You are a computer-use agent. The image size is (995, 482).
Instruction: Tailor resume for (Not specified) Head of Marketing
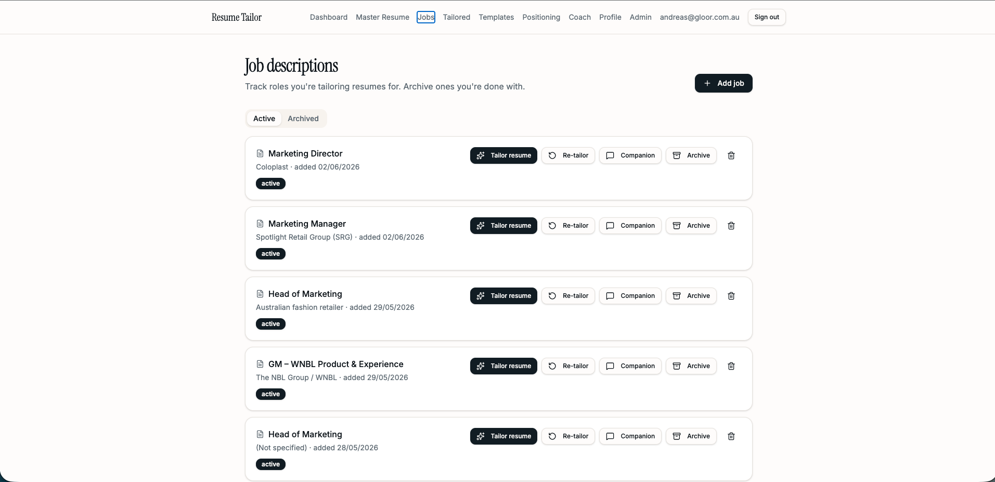coord(503,436)
